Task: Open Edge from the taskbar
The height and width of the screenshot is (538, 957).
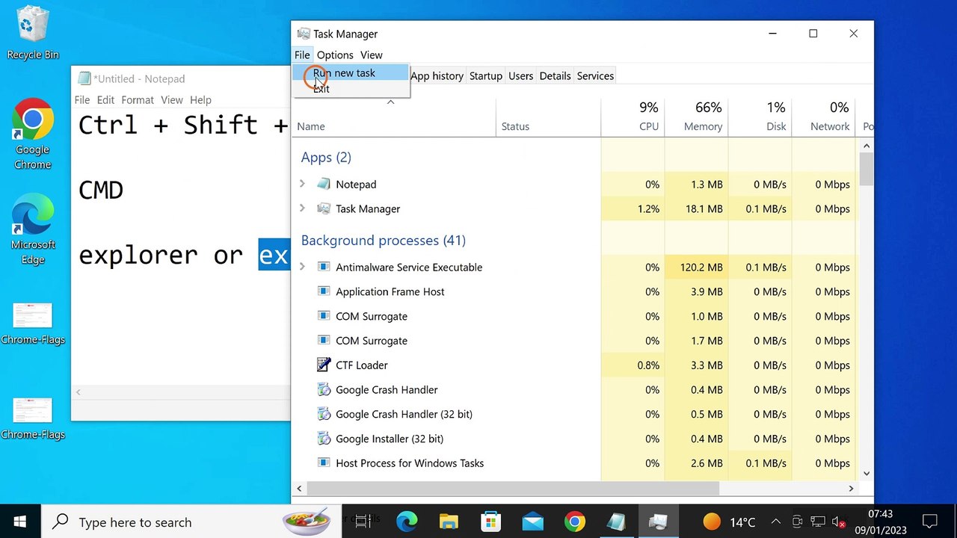Action: (407, 522)
